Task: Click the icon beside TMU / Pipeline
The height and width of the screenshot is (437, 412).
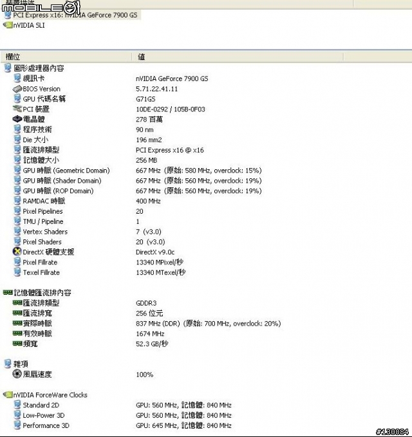Action: coord(17,221)
